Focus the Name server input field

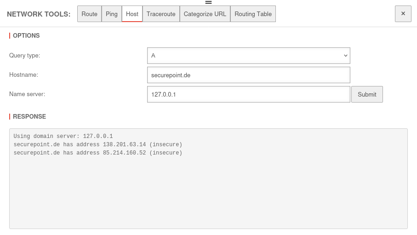(x=248, y=94)
